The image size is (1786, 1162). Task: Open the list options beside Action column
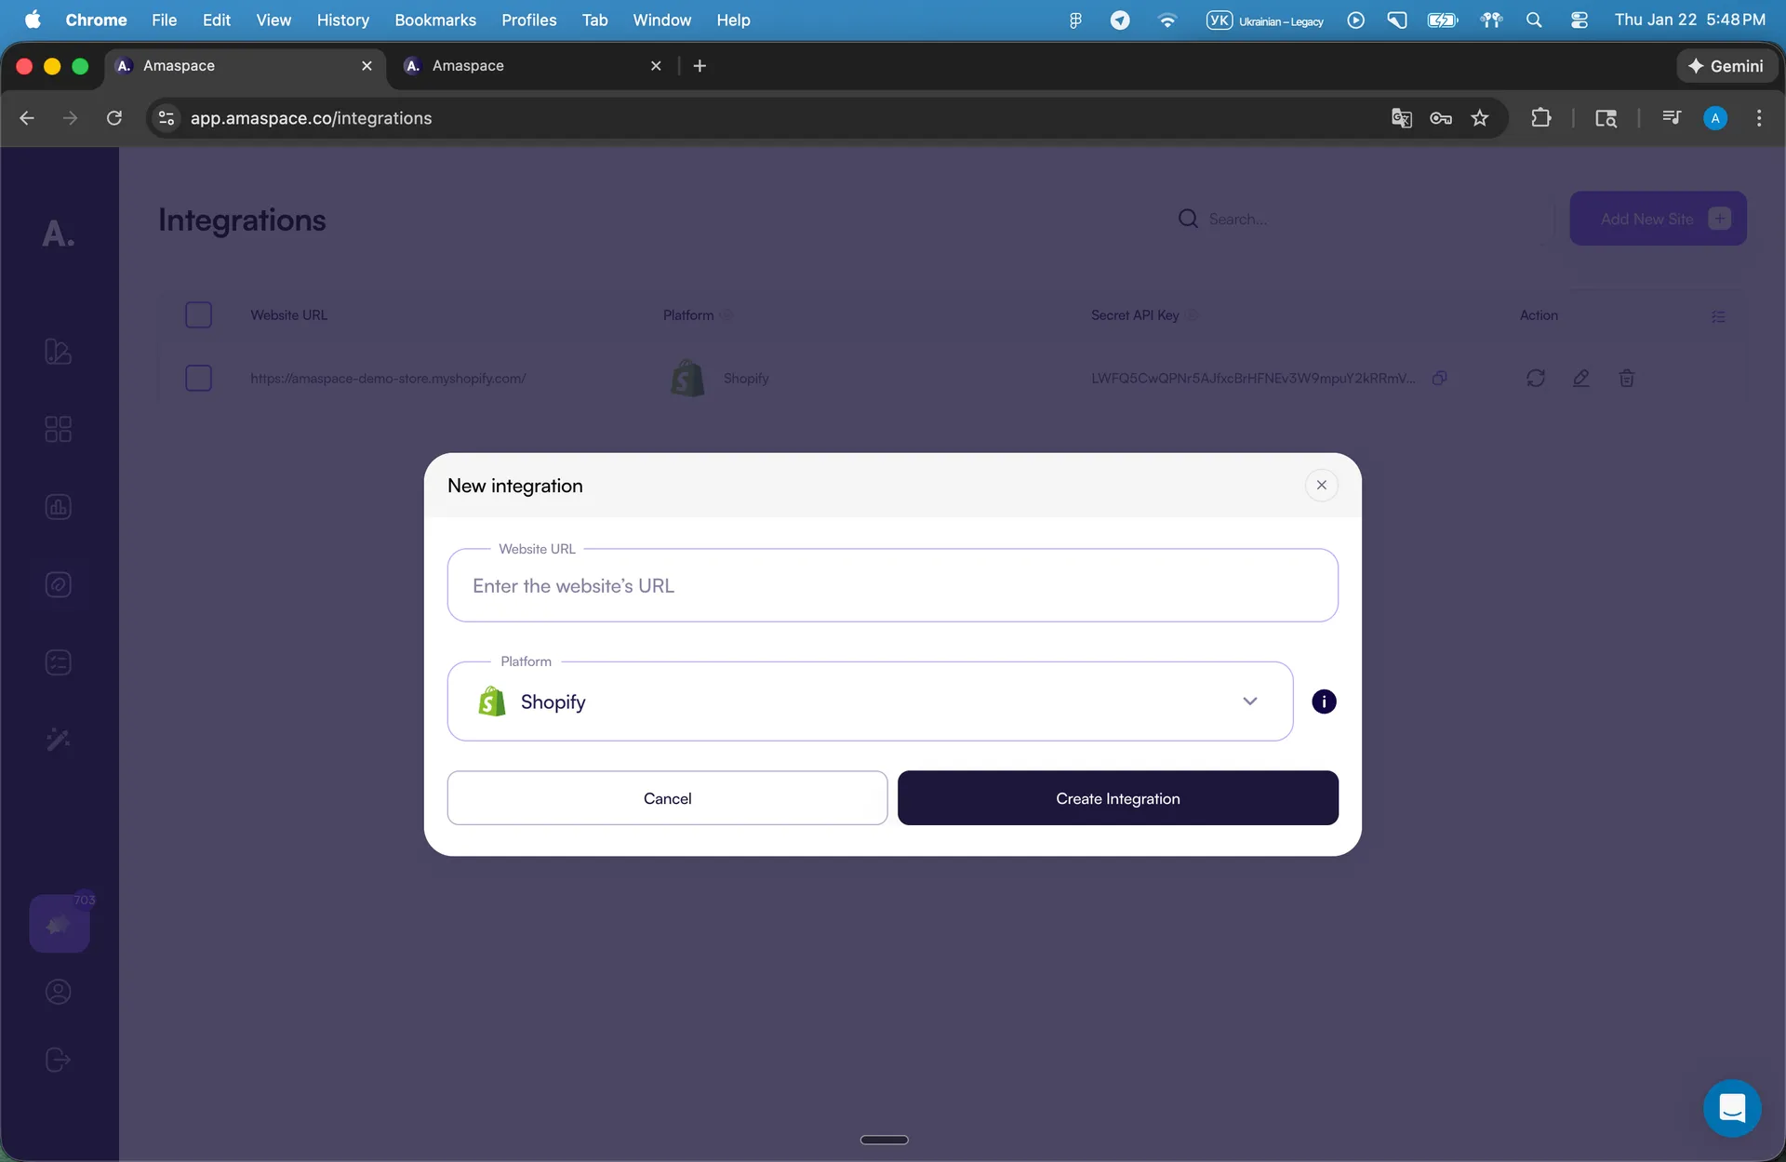1718,316
